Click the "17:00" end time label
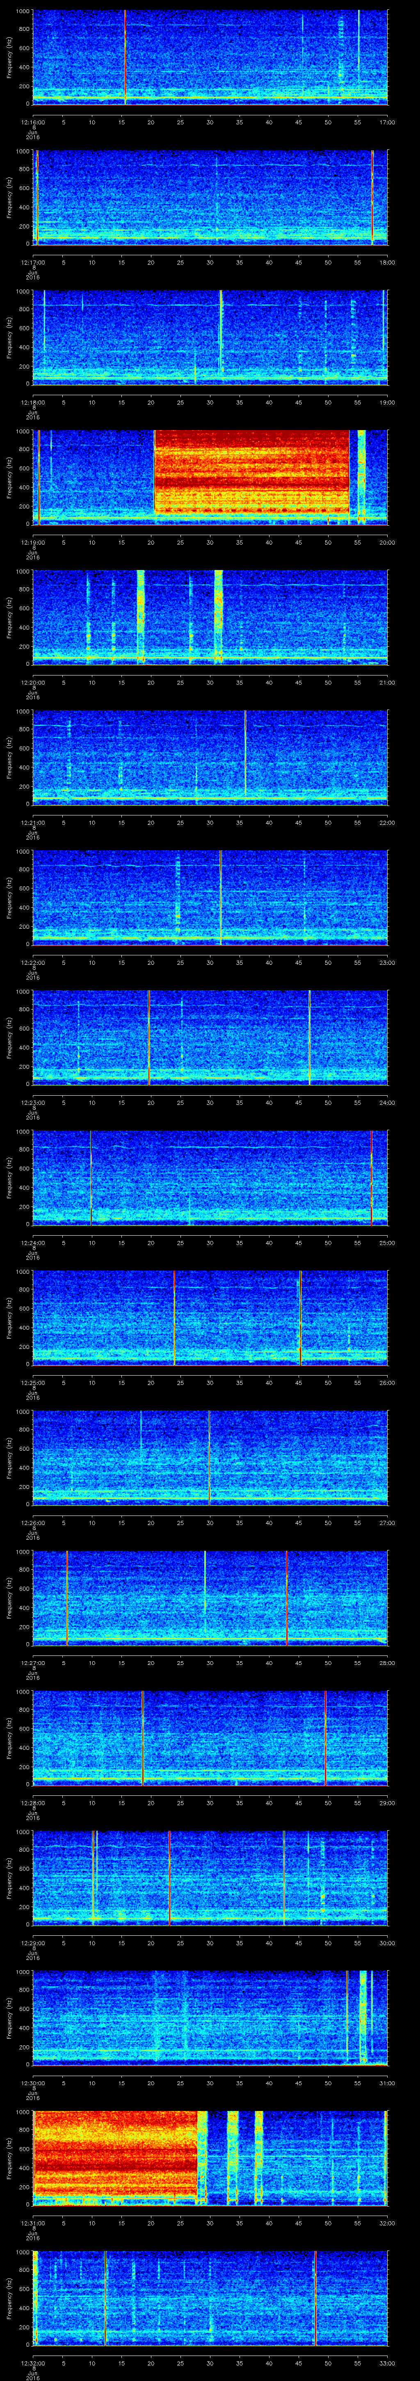 [x=387, y=122]
